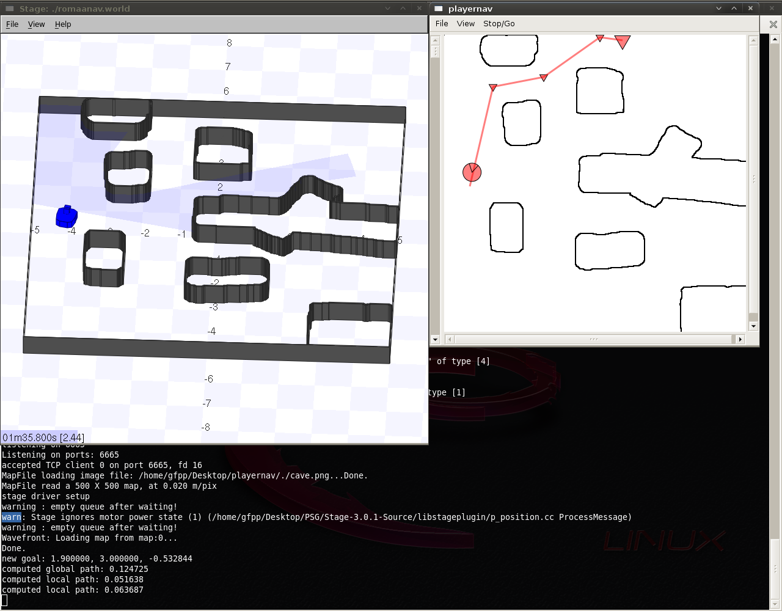The width and height of the screenshot is (782, 611).
Task: Click the simulation time status label
Action: click(x=43, y=437)
